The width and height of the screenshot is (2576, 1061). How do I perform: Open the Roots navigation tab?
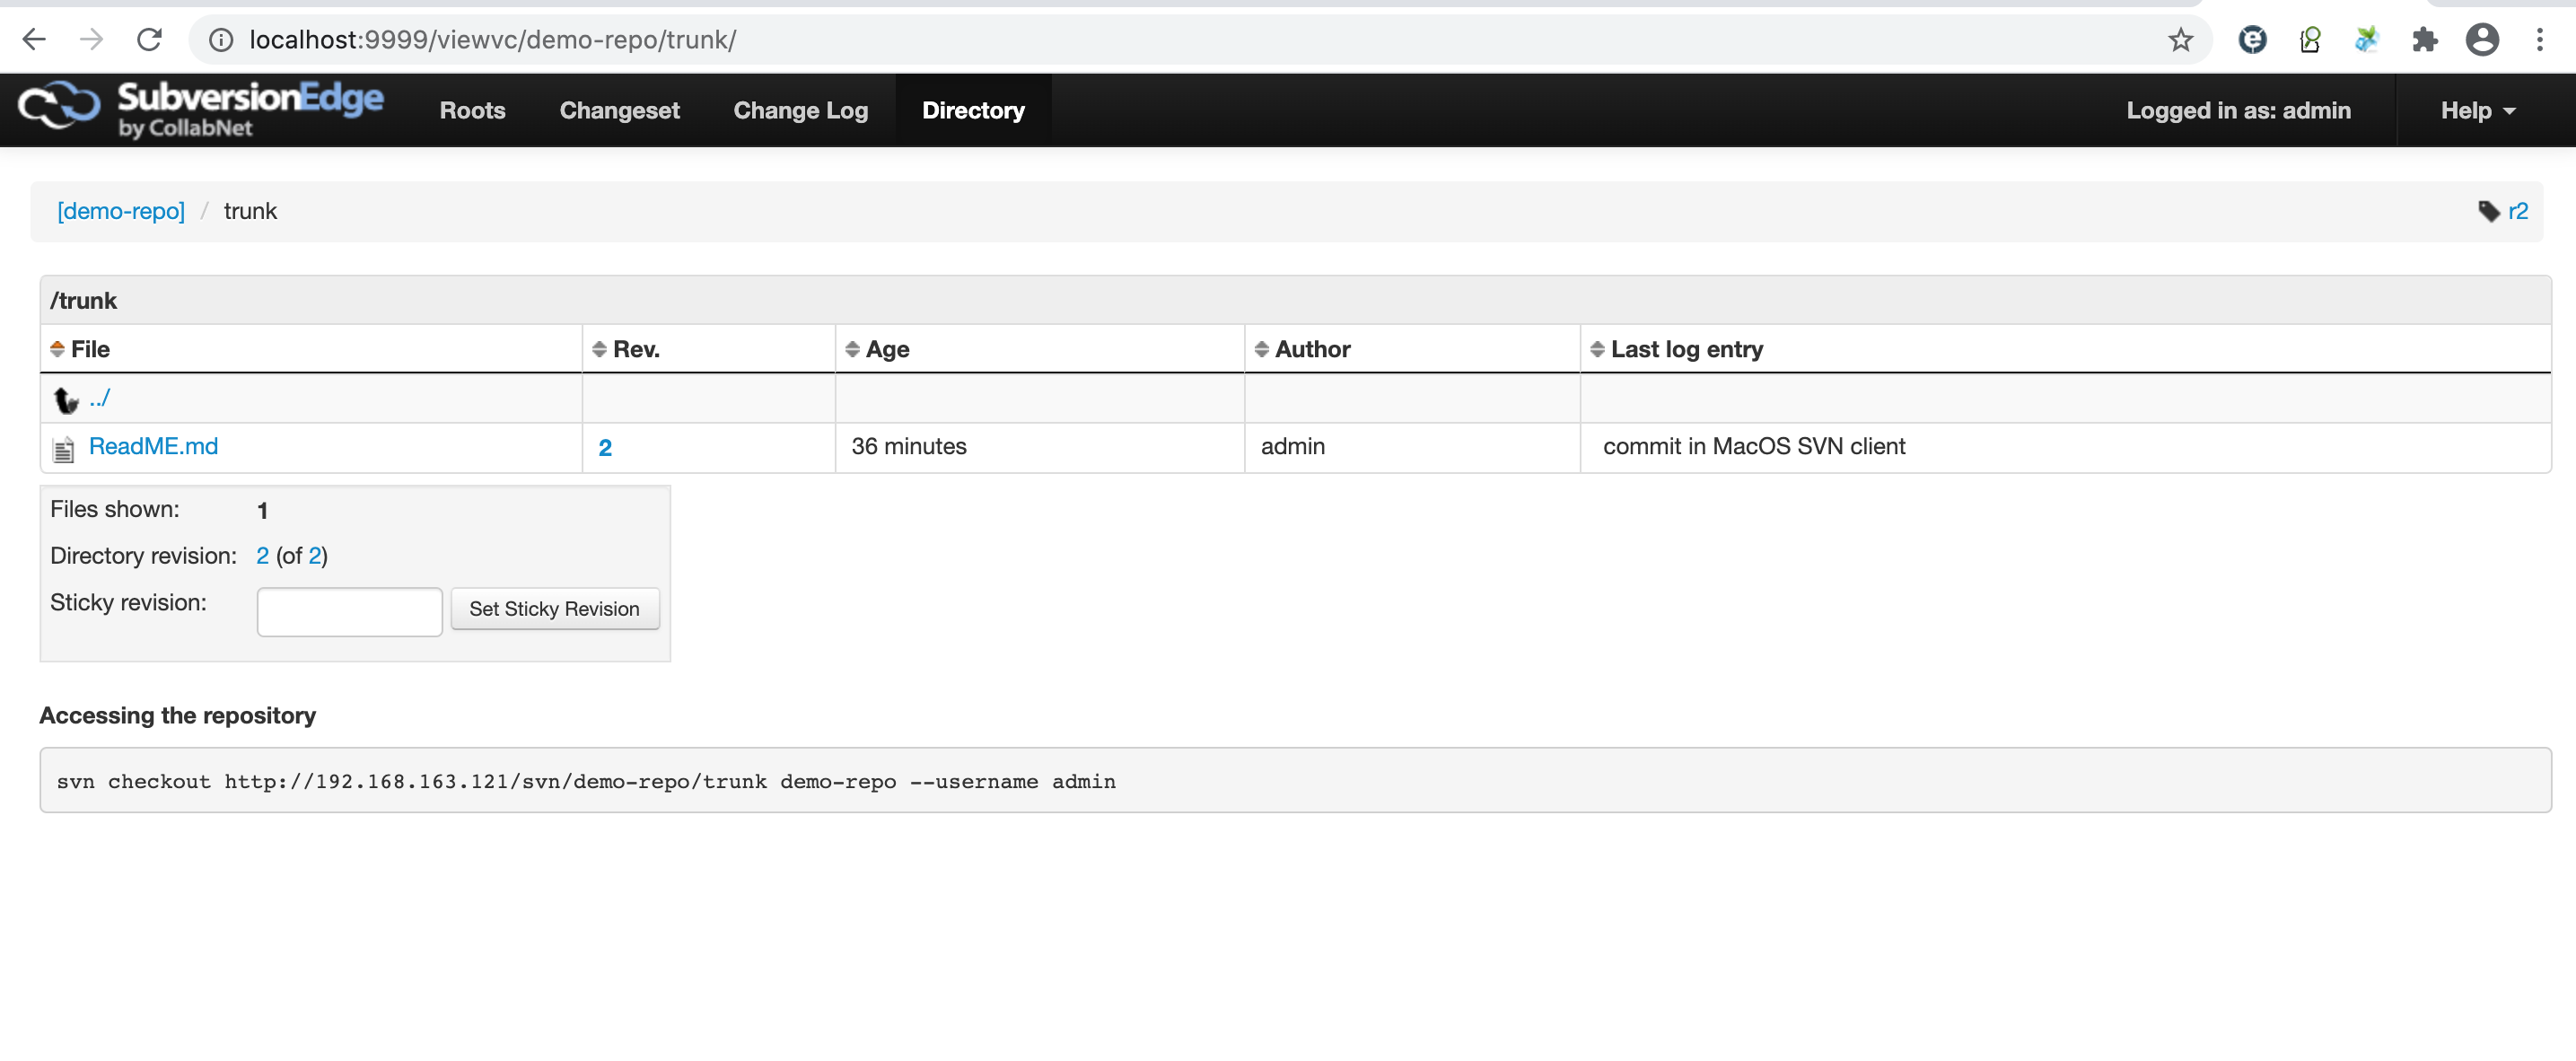472,110
